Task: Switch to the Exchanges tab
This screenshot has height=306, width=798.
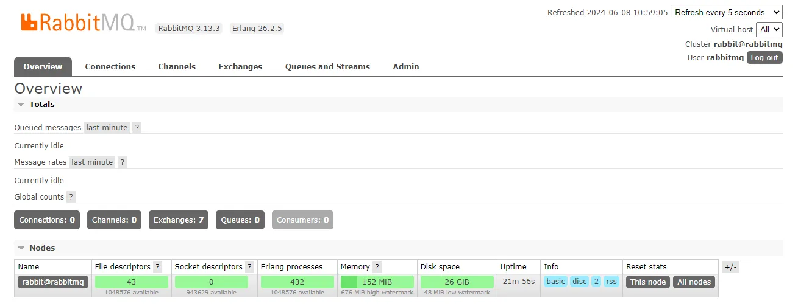Action: pos(240,67)
